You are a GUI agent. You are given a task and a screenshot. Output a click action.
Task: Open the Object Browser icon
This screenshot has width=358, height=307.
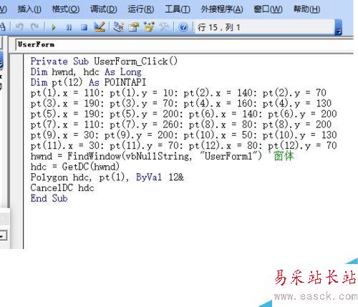pos(149,27)
